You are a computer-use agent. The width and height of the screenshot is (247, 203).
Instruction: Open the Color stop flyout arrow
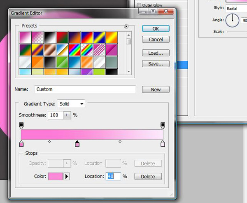click(x=67, y=176)
